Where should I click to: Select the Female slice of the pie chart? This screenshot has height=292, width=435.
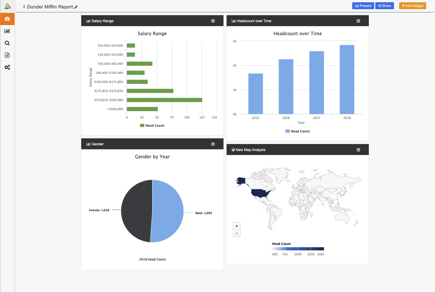tap(137, 211)
